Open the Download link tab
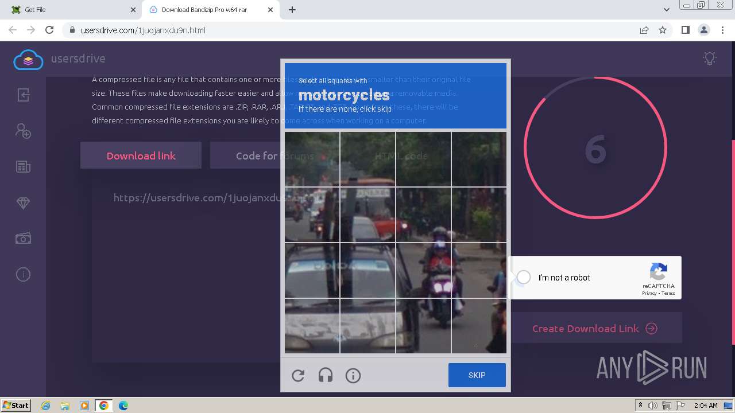The height and width of the screenshot is (413, 735). (x=141, y=155)
